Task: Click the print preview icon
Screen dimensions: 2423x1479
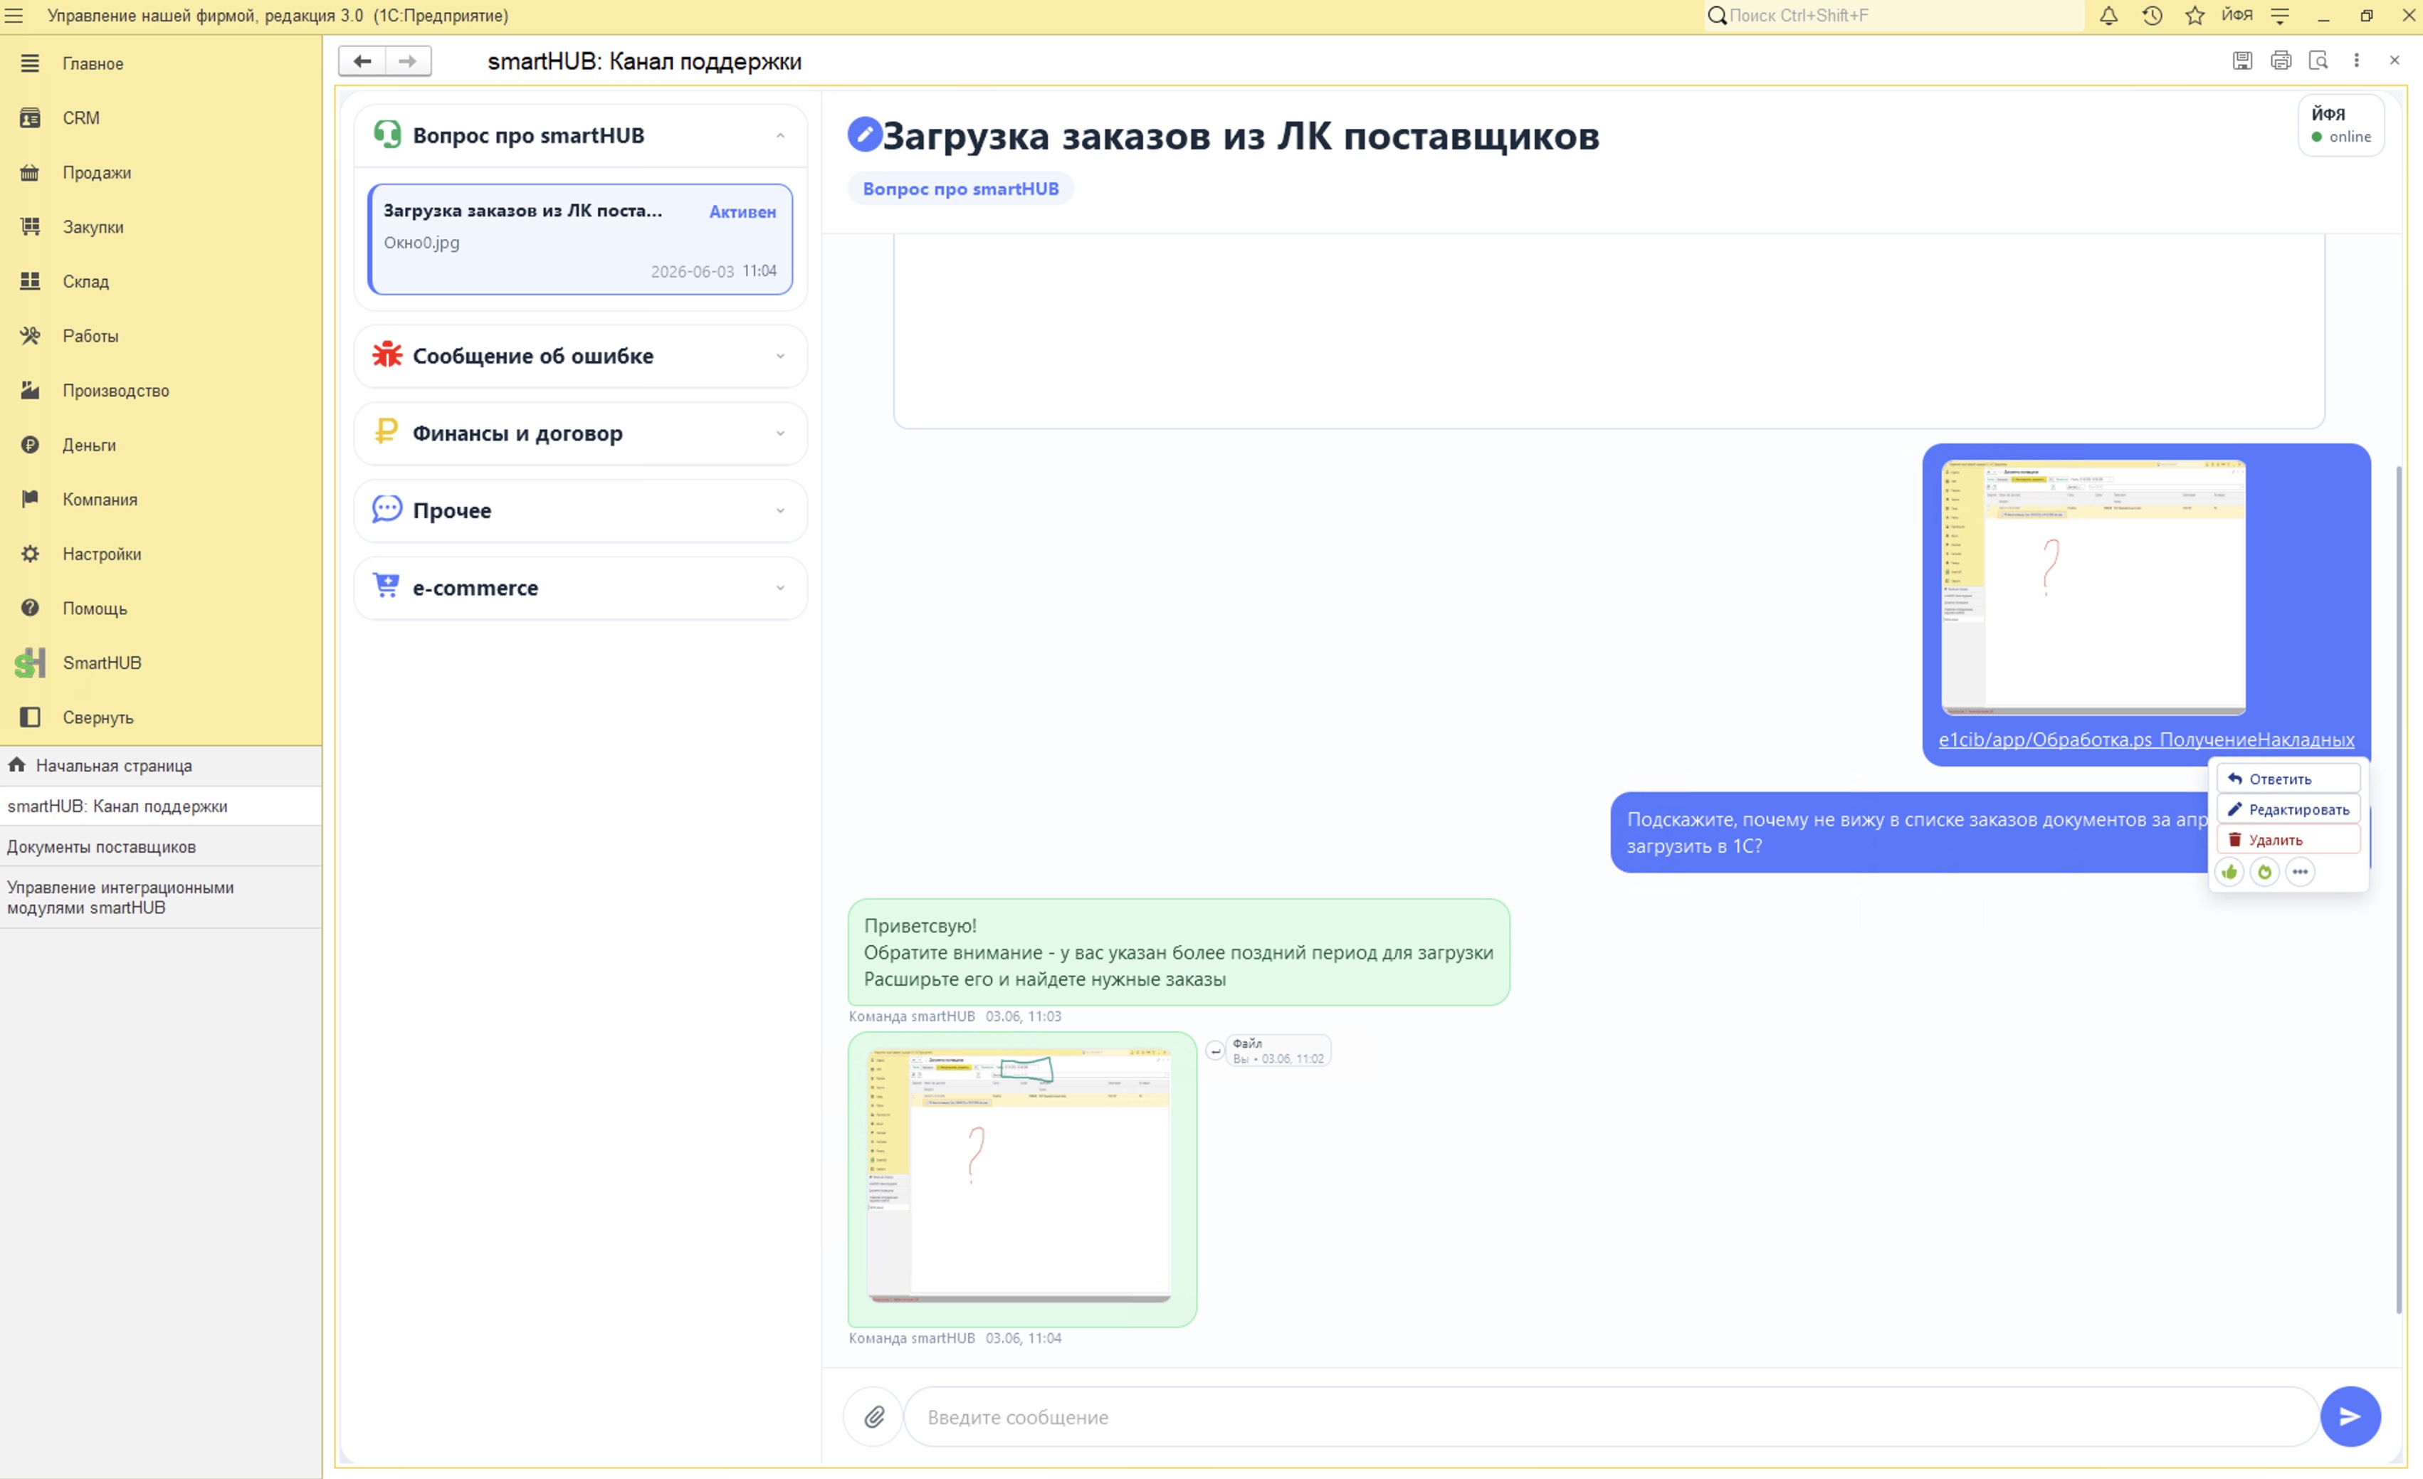Action: click(2319, 61)
